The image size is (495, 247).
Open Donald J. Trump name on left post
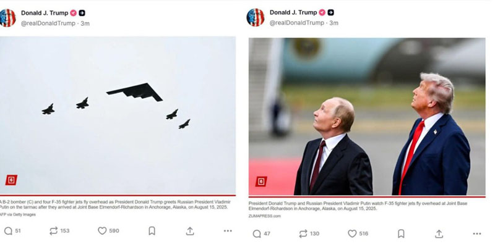[45, 13]
